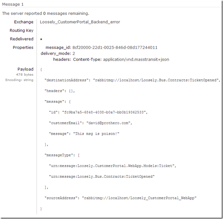This screenshot has width=223, height=219.
Task: Click the urn:message Models:Ticket line
Action: point(113,166)
